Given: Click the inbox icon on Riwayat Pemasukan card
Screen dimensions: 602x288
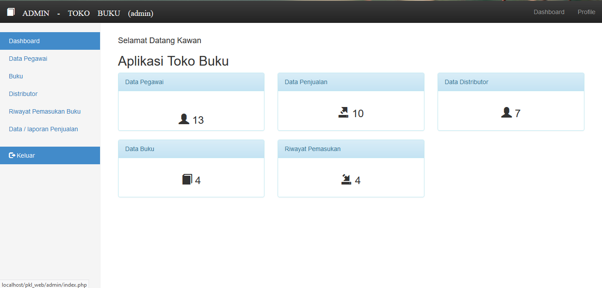Looking at the screenshot, I should (346, 179).
